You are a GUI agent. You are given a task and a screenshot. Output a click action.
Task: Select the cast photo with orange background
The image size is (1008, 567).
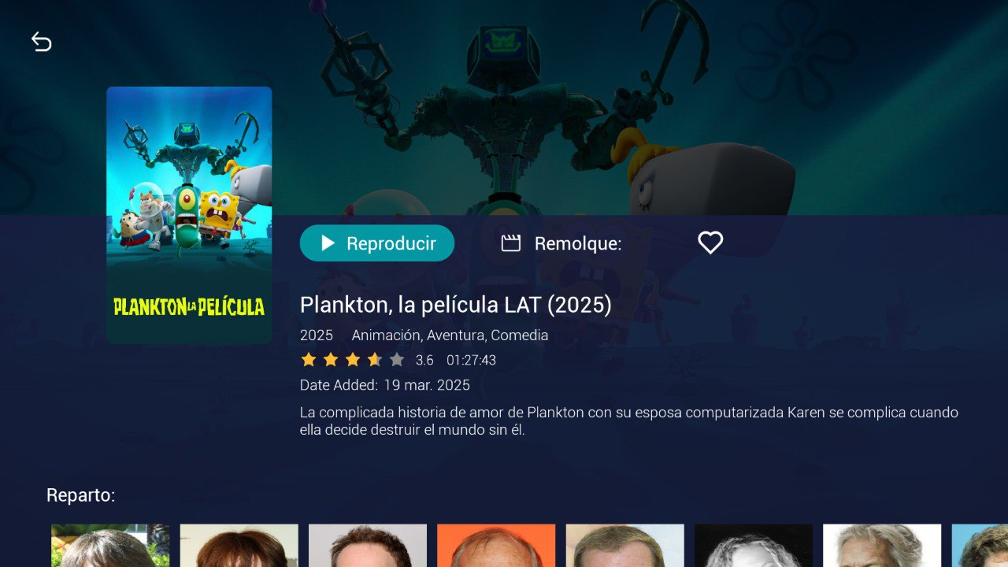coord(496,546)
